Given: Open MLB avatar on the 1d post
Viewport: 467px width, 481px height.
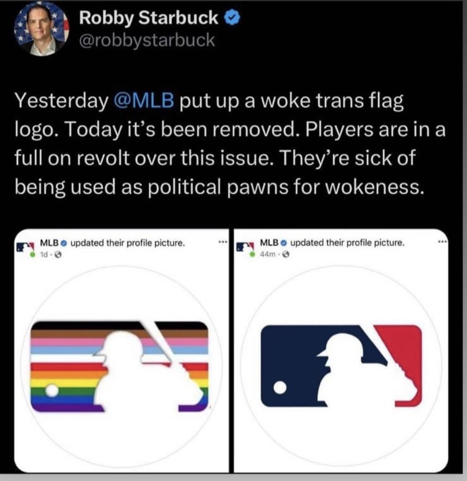Looking at the screenshot, I should click(25, 248).
